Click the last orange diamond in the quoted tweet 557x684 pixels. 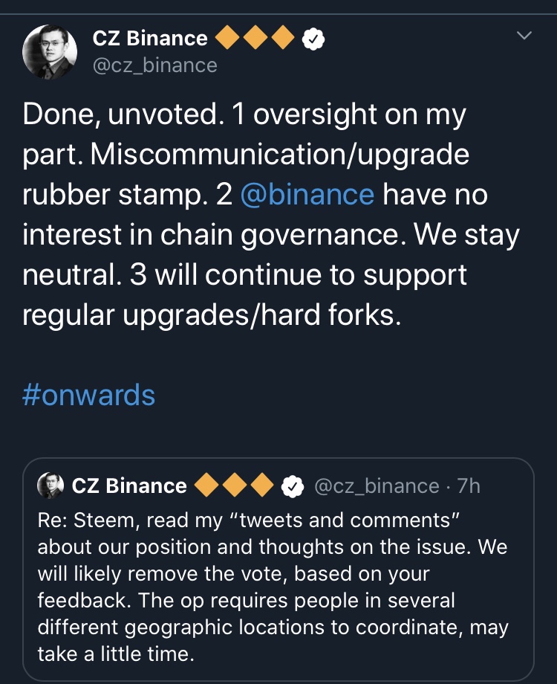coord(261,486)
